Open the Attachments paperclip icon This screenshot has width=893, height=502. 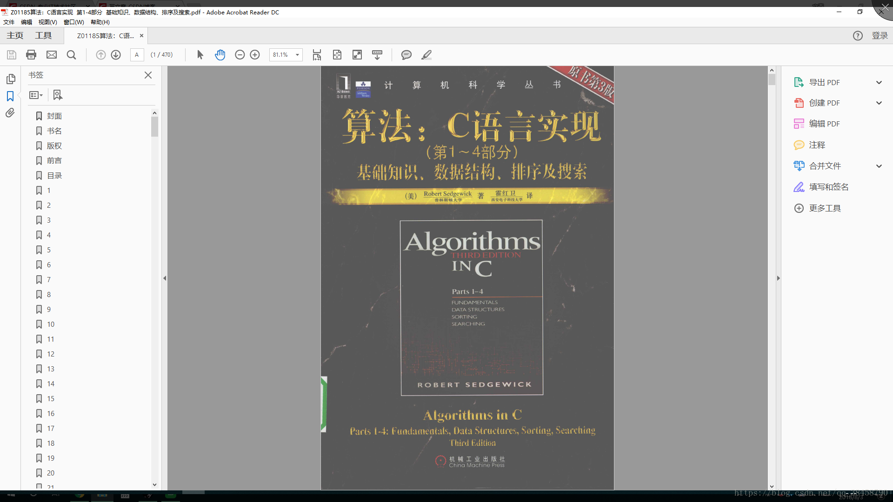pyautogui.click(x=10, y=113)
